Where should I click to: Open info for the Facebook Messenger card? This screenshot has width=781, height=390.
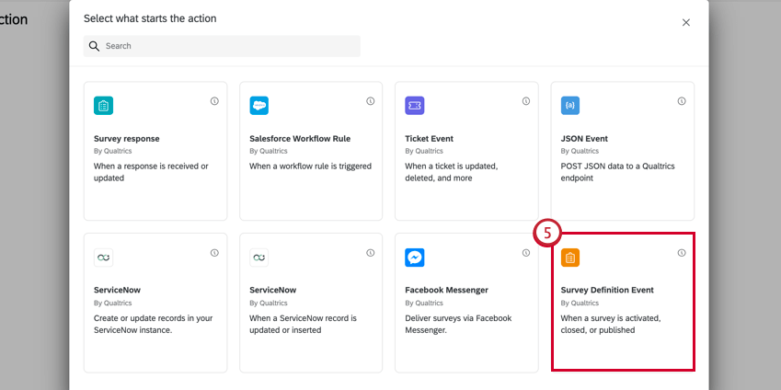pyautogui.click(x=526, y=253)
